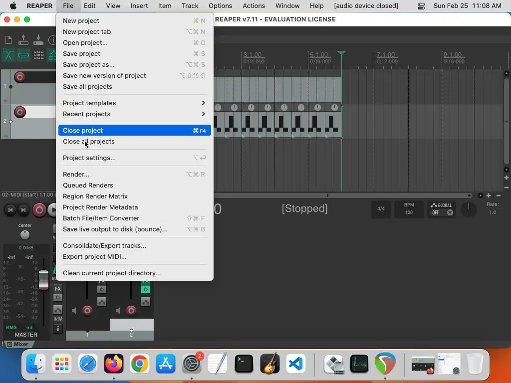Click mixer track 1 input monitor speaker icon
The width and height of the screenshot is (511, 383).
[74, 311]
